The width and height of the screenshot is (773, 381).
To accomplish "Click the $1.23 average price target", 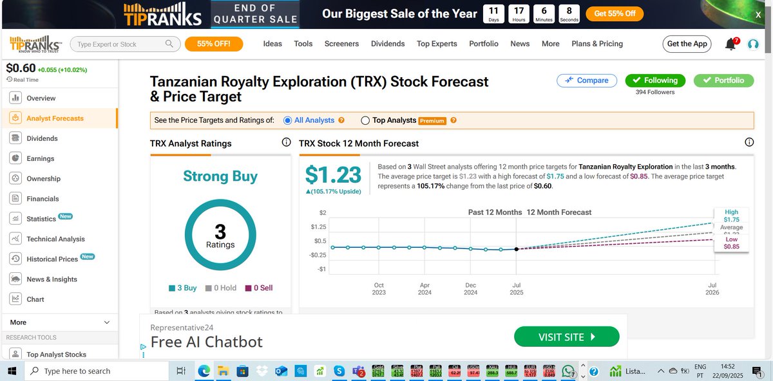I will coord(333,176).
